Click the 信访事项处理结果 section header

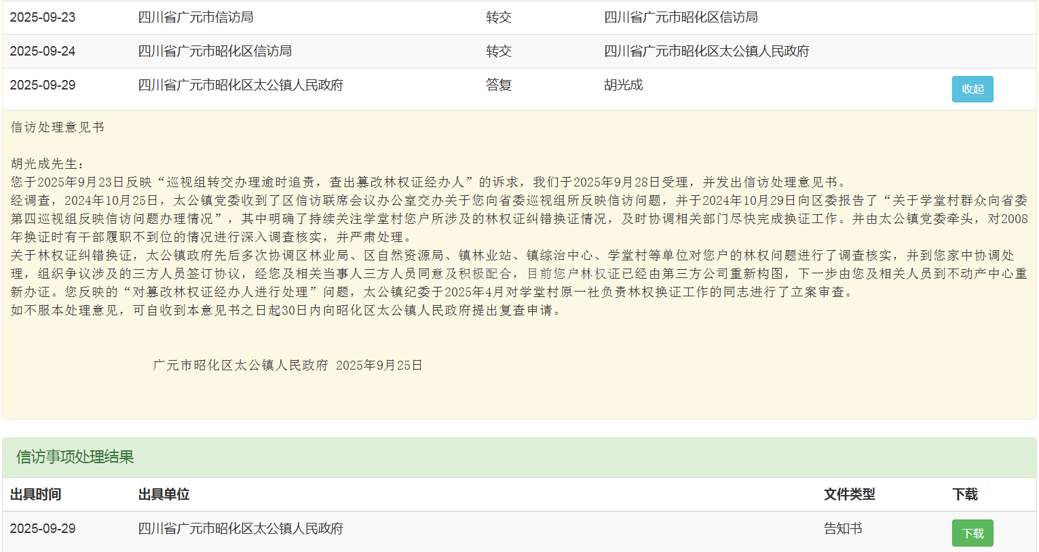tap(75, 457)
